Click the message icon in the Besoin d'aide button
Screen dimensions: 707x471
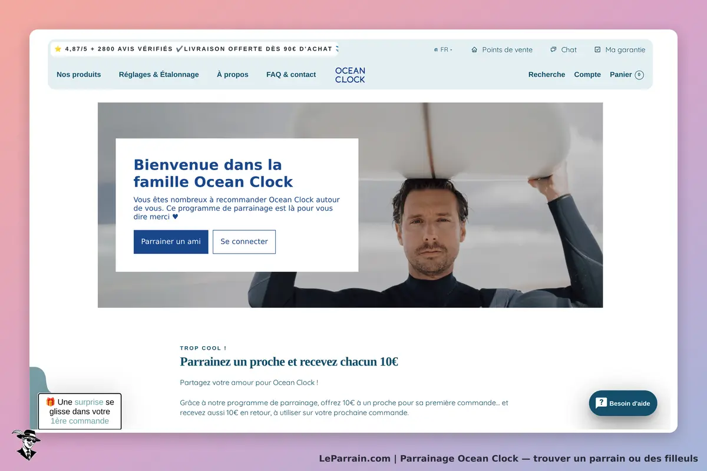tap(601, 403)
